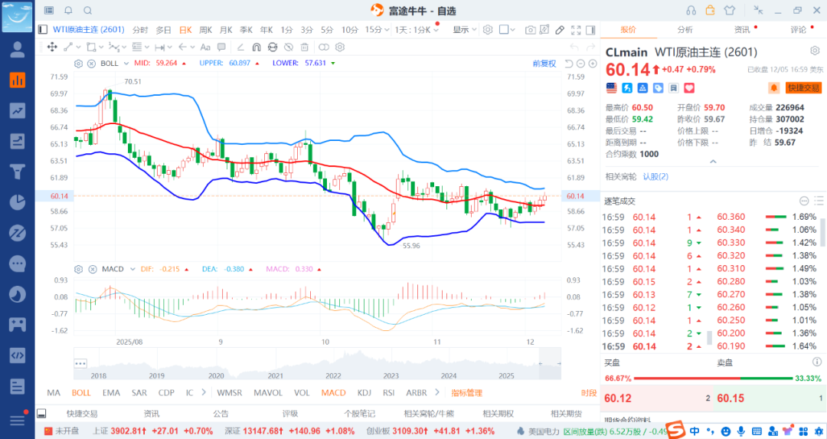Show more main indicators after IC
This screenshot has width=827, height=439.
204,392
